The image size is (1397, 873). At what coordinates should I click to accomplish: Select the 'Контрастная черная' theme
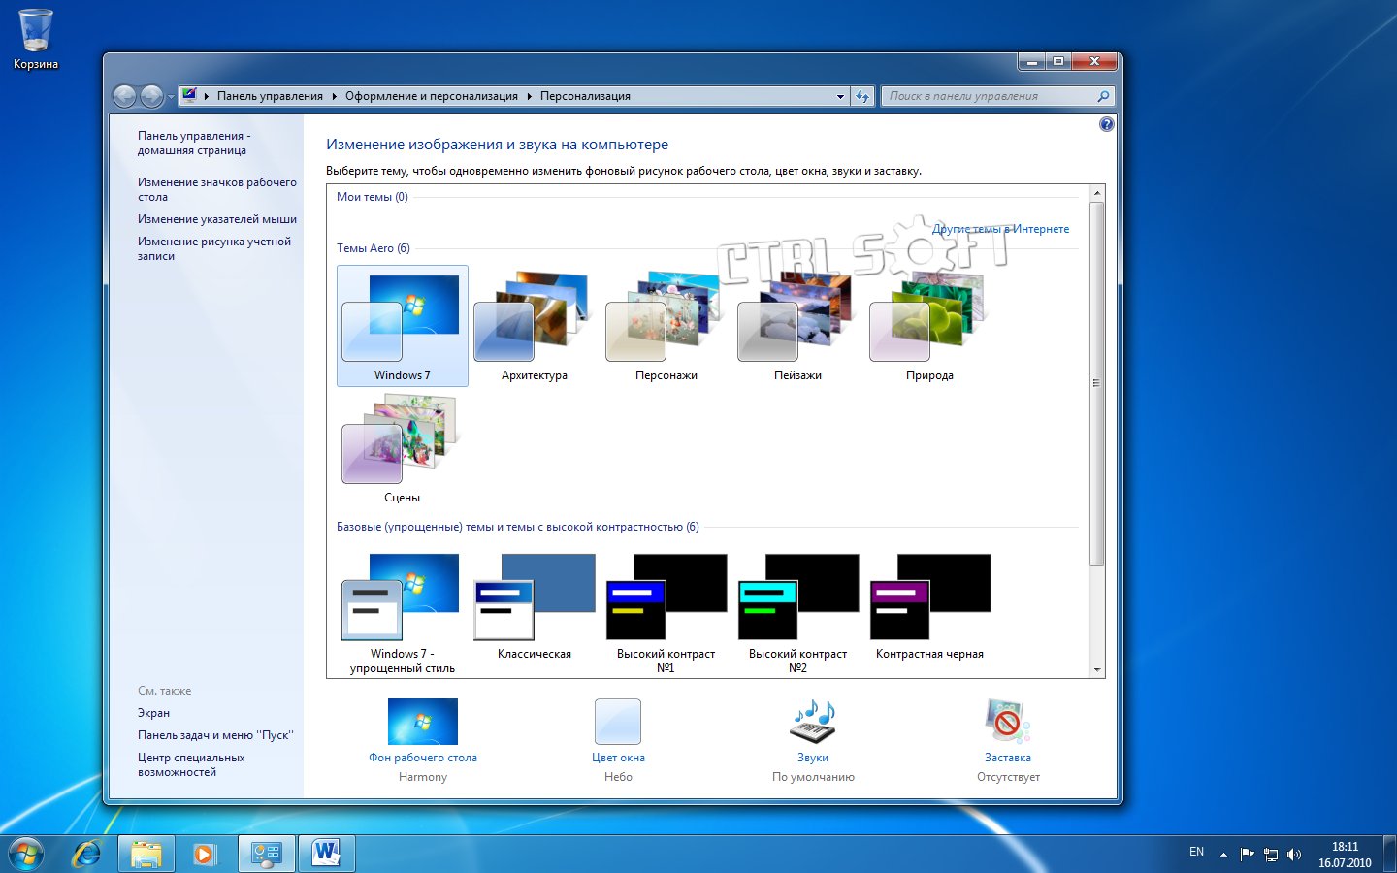pyautogui.click(x=929, y=607)
